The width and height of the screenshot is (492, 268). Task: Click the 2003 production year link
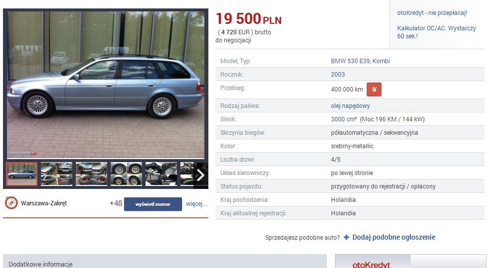(337, 75)
